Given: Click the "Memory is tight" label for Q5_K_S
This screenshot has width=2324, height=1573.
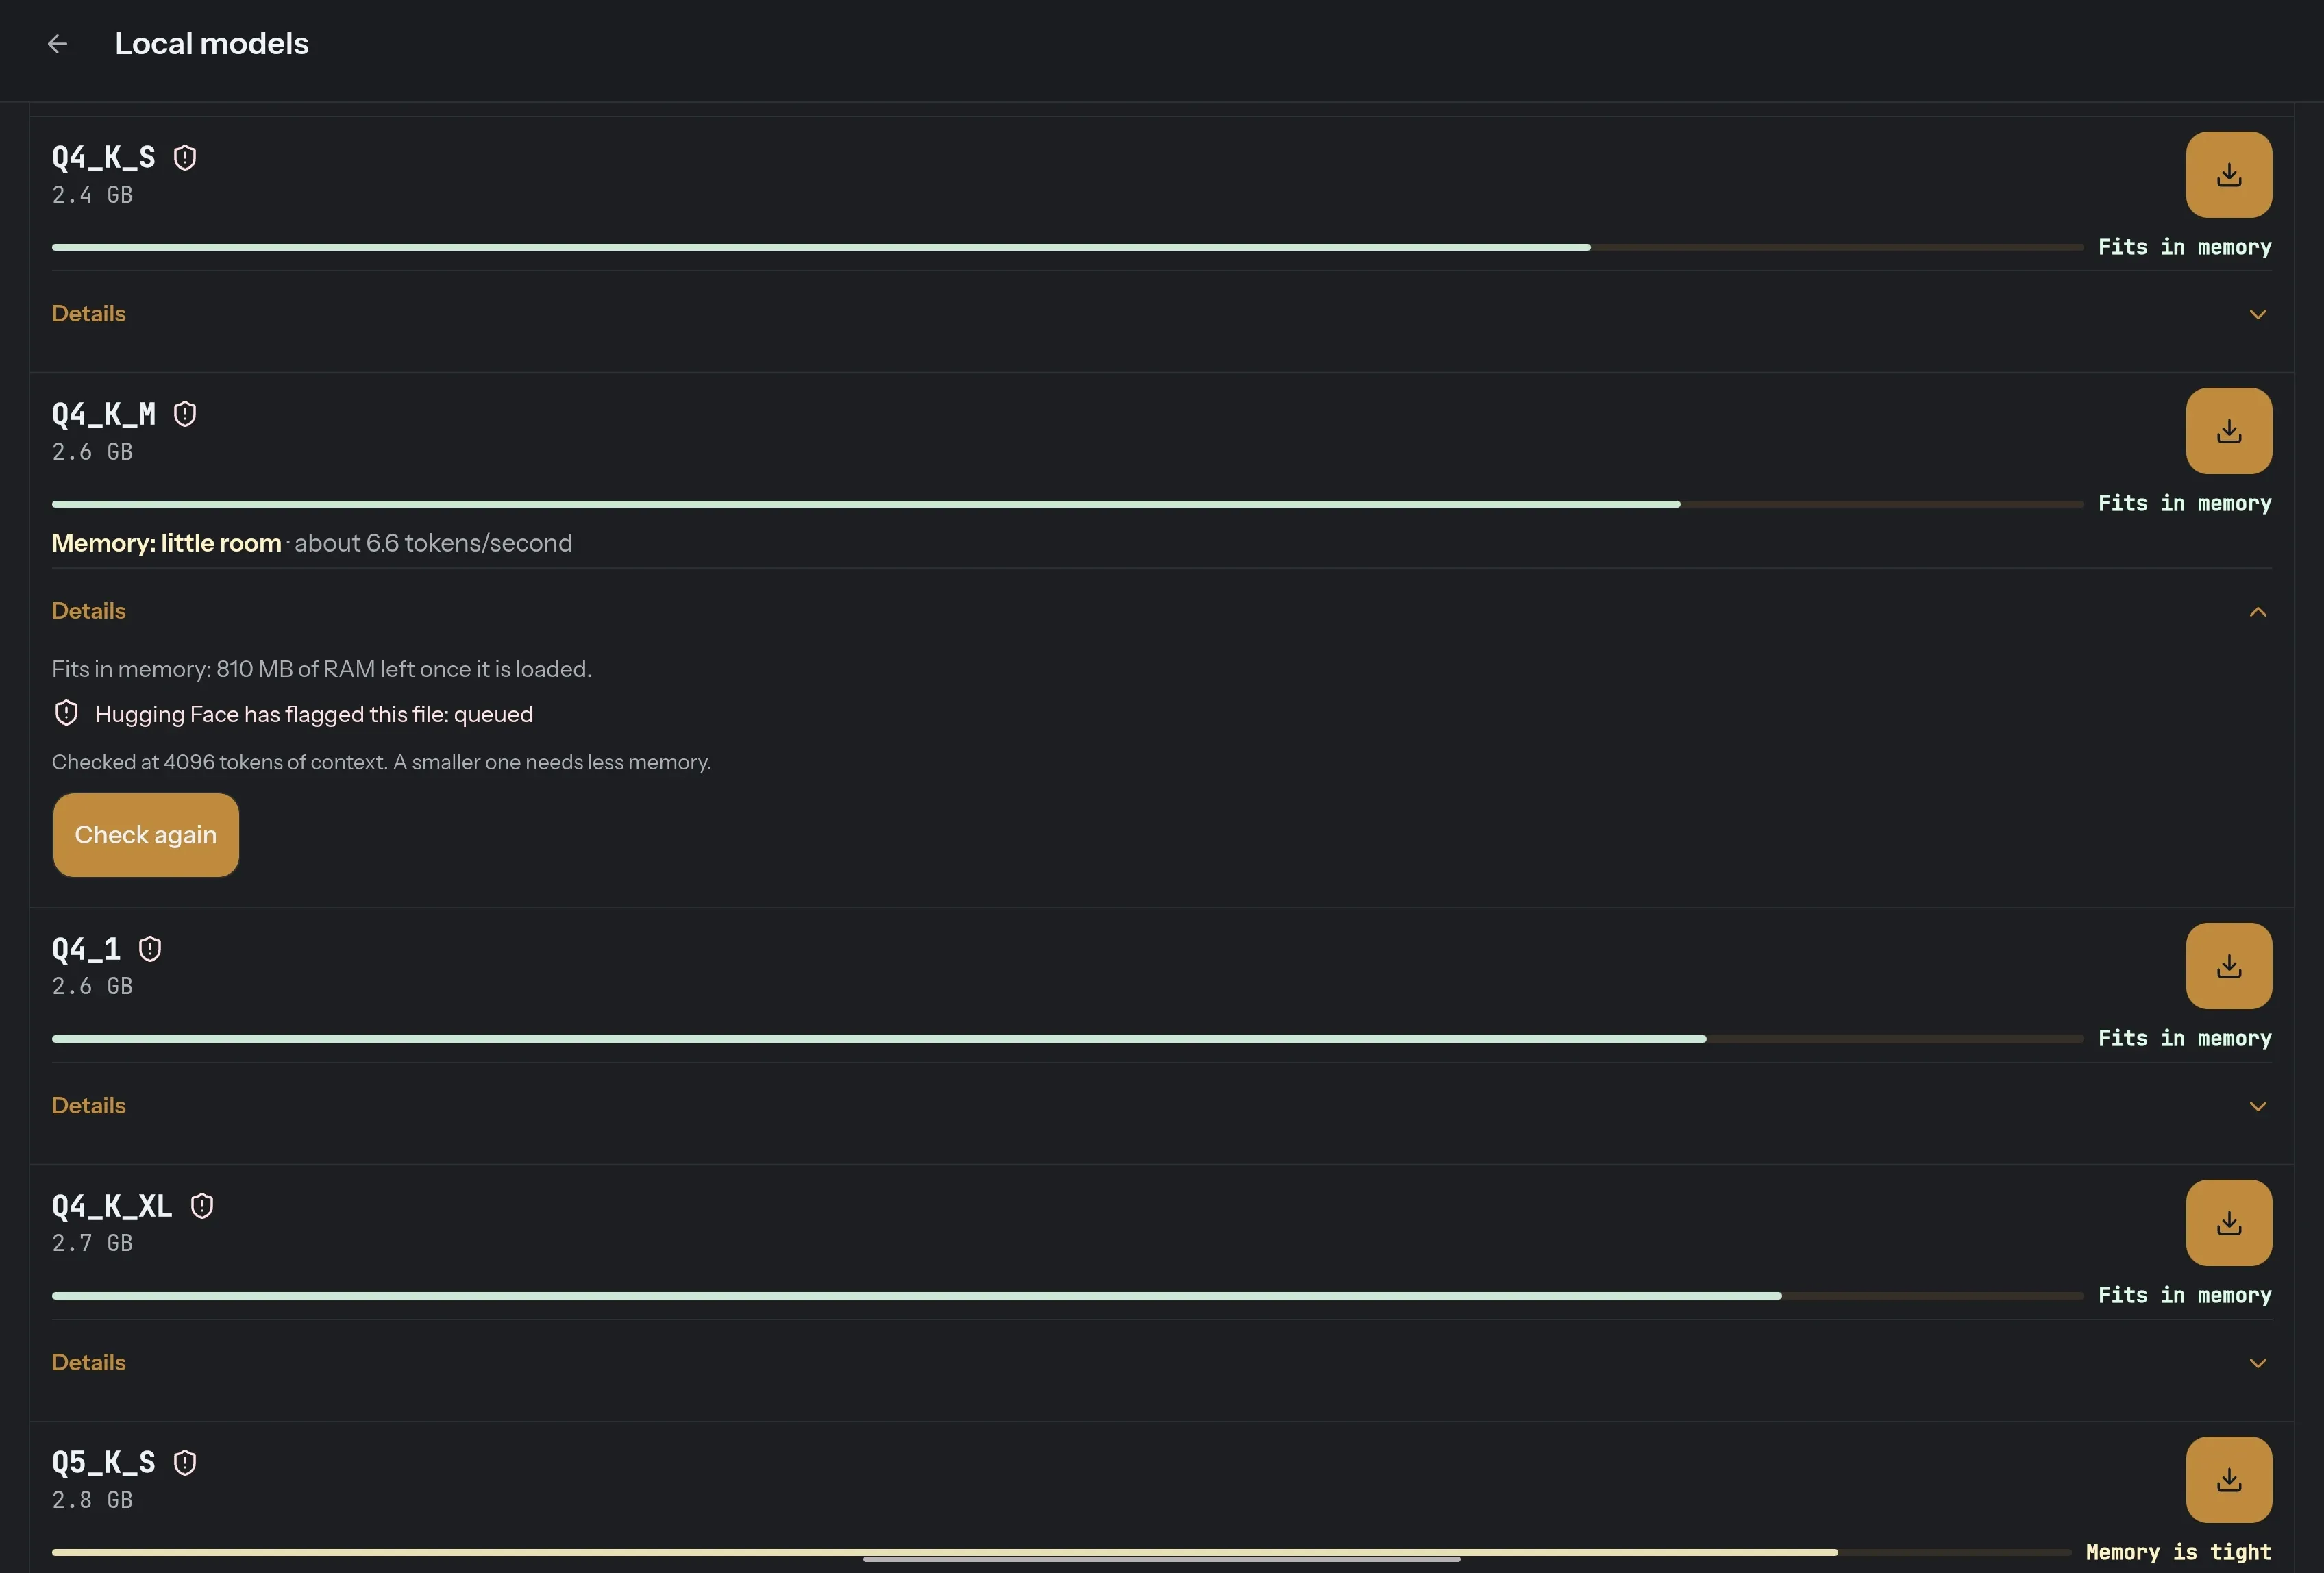Looking at the screenshot, I should [2178, 1552].
